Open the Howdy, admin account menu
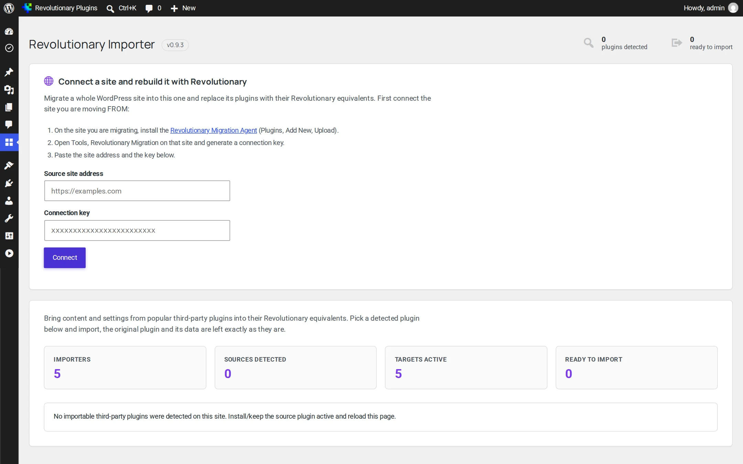The image size is (743, 464). pos(711,8)
